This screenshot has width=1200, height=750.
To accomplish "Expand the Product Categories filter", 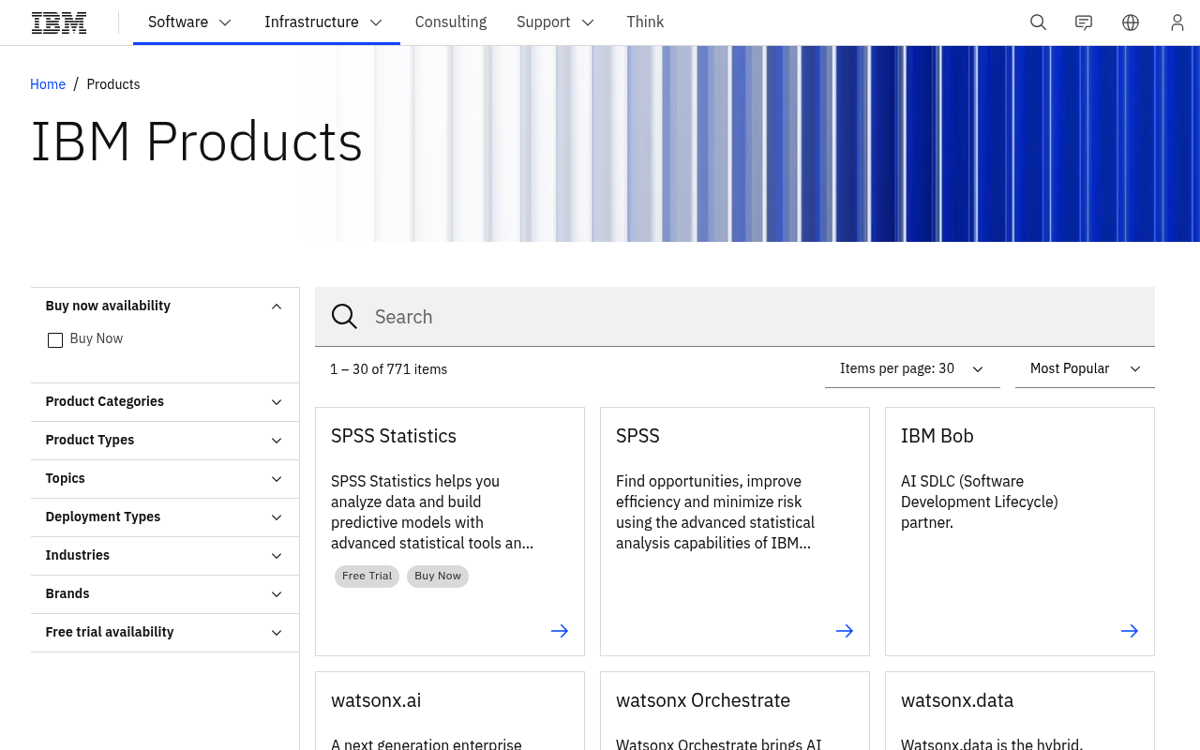I will pos(165,401).
